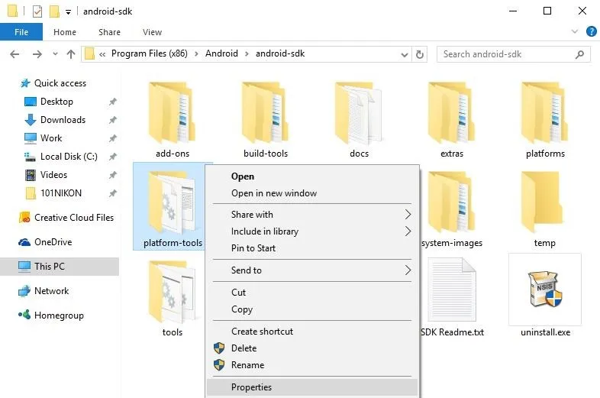This screenshot has height=398, width=600.
Task: Click the New folder quick access icon
Action: pos(54,11)
